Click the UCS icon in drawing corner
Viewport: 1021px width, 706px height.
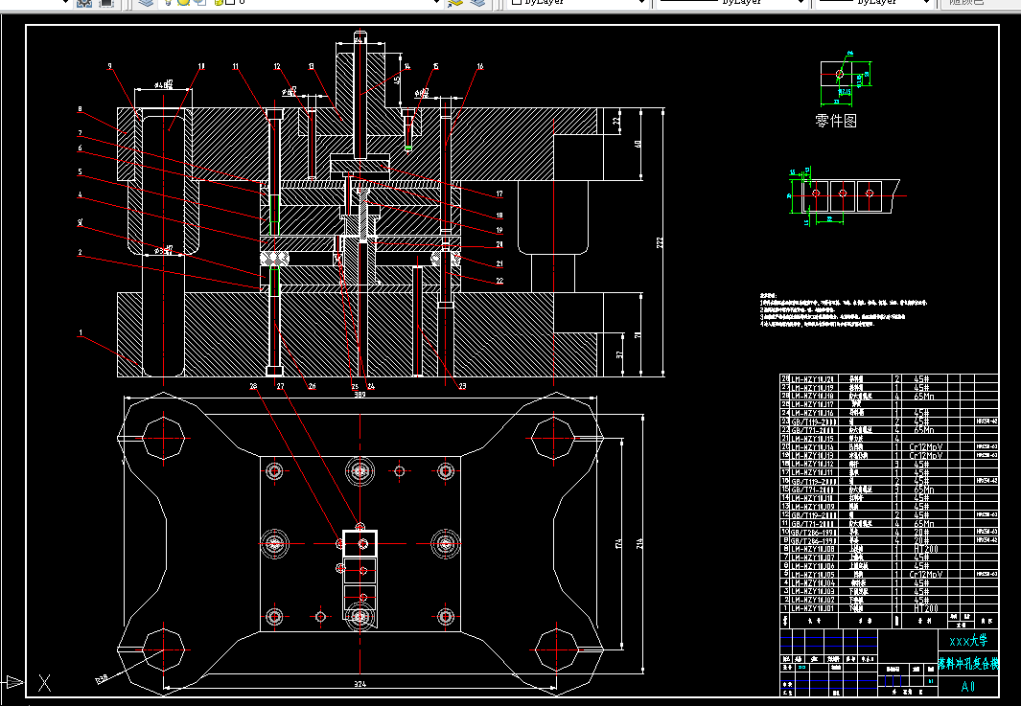pos(26,683)
